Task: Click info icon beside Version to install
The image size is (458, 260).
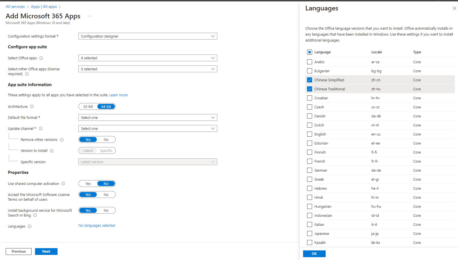Action: pos(52,151)
